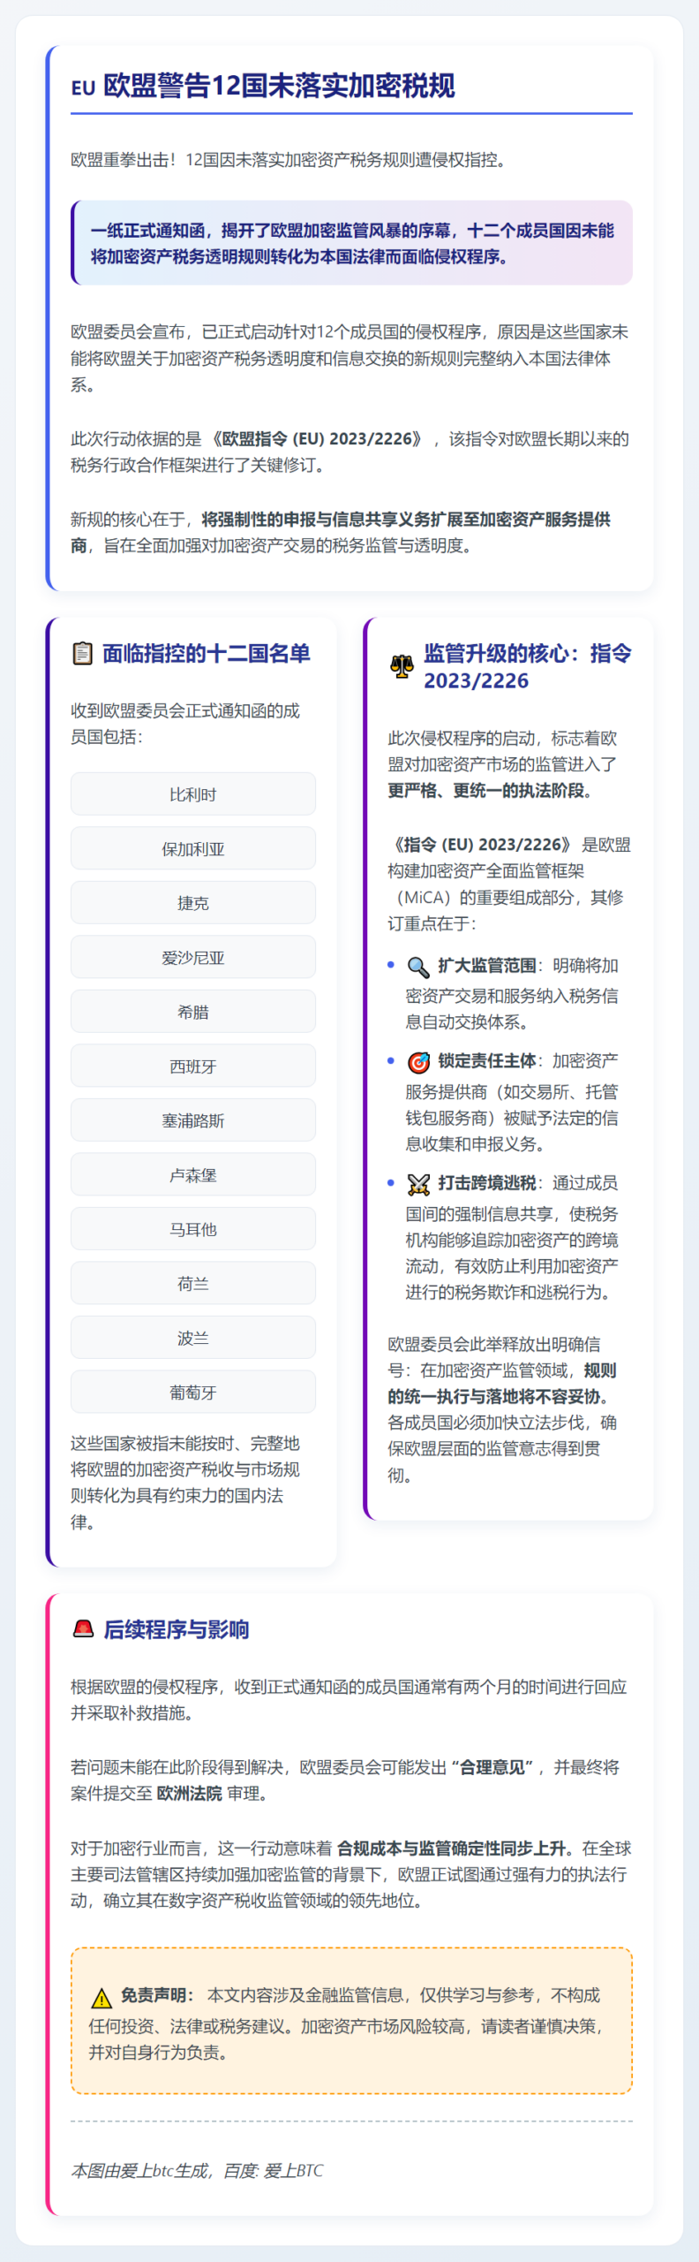Click the subtitle starting 欧盟重拳出击
The image size is (699, 2262).
click(289, 160)
